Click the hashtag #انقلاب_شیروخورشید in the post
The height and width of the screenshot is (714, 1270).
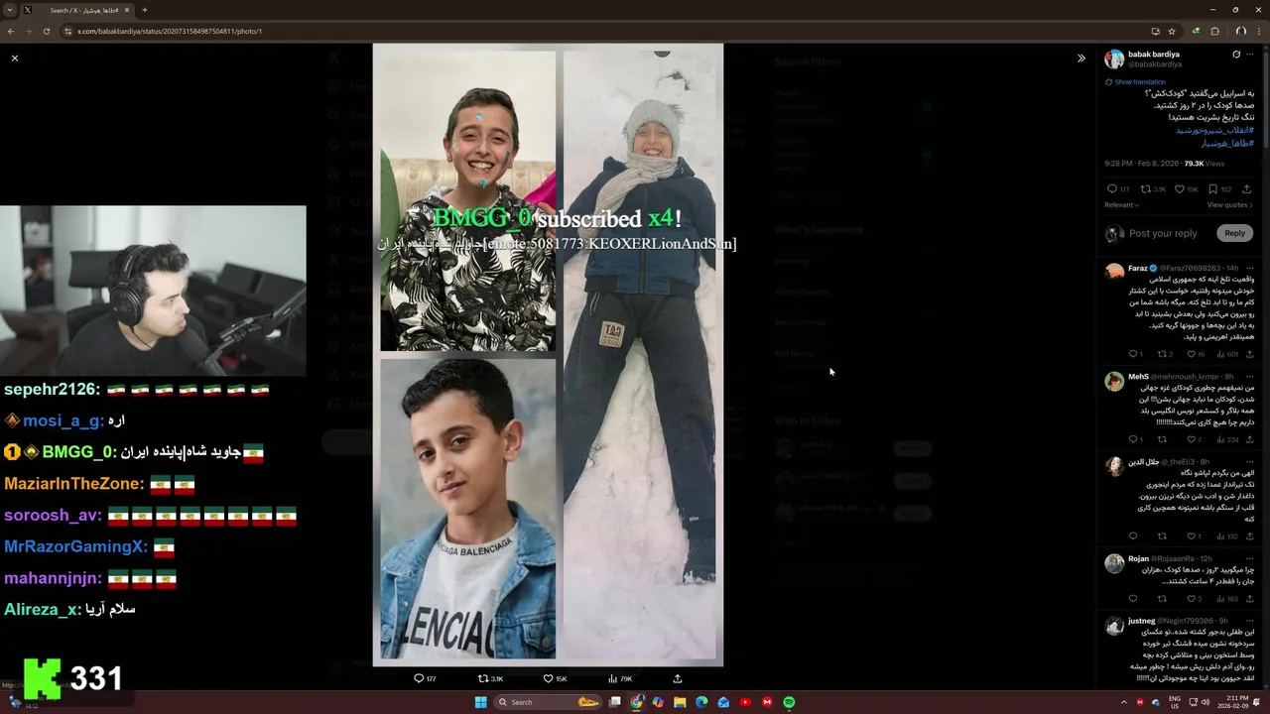point(1214,131)
